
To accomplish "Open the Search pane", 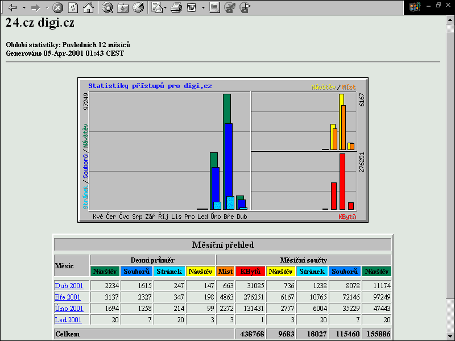I will click(x=107, y=7).
